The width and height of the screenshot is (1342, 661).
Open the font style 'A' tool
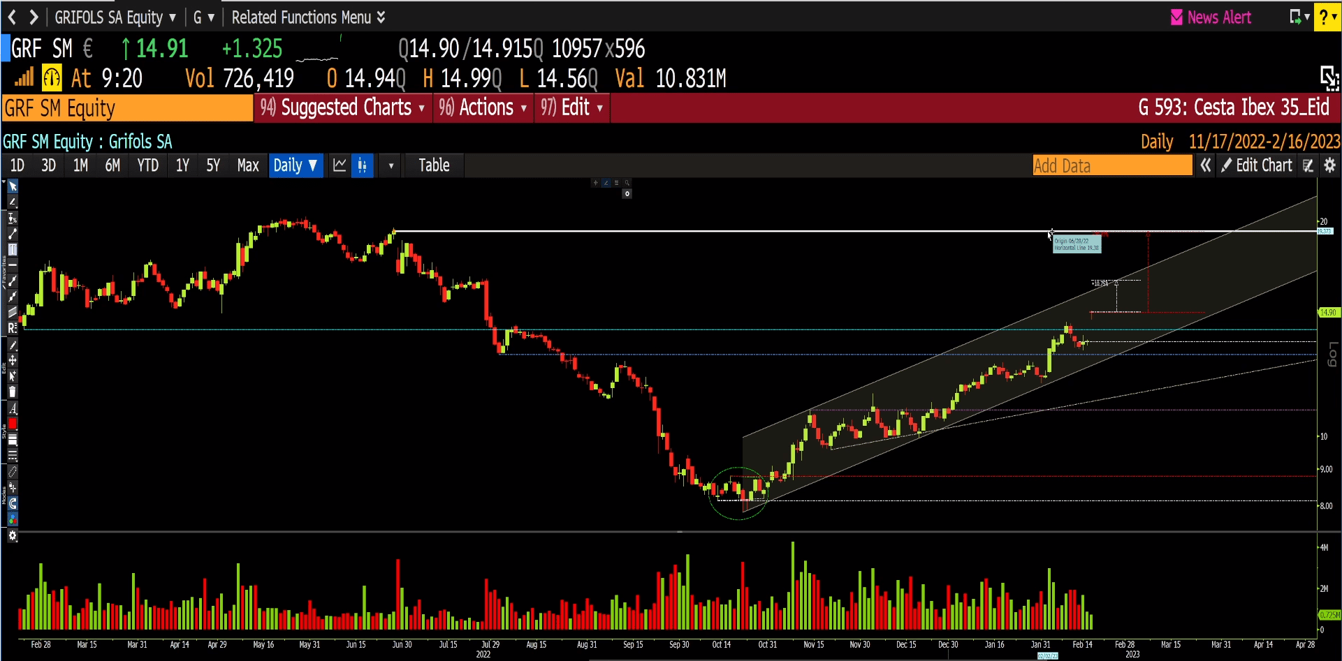coord(13,408)
